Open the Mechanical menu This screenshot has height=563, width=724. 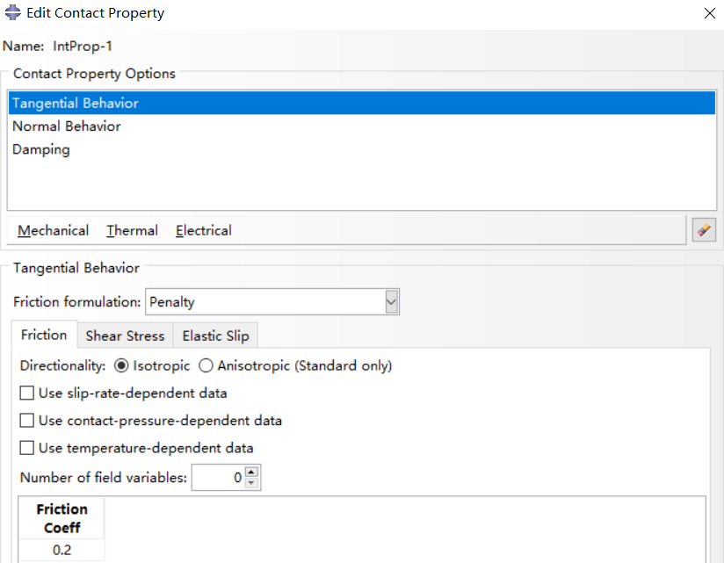[x=53, y=230]
